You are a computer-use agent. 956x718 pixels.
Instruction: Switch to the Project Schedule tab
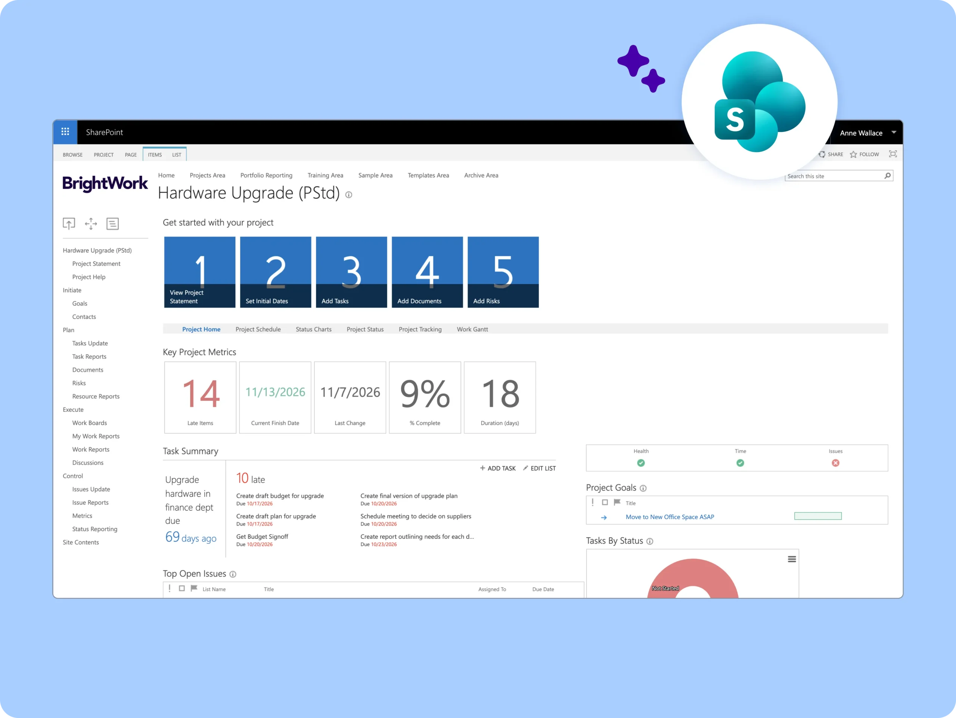point(258,329)
